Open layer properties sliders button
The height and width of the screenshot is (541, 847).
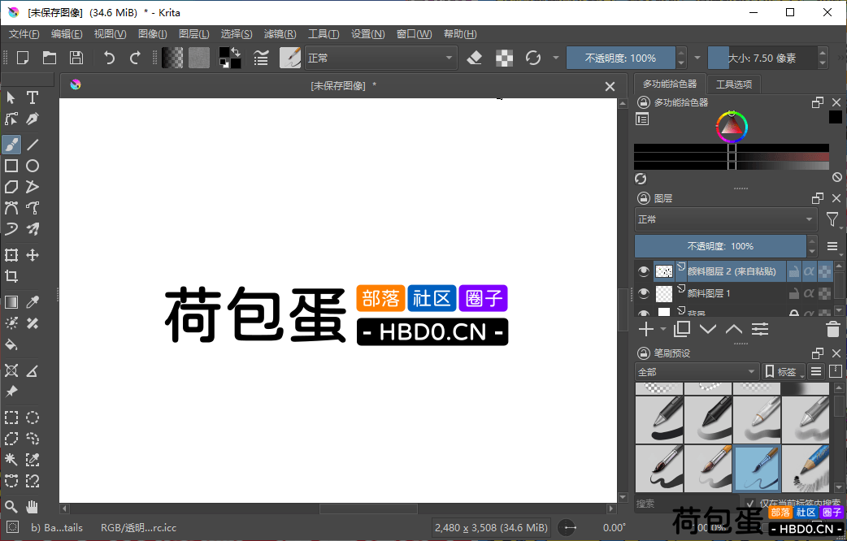[x=760, y=329]
